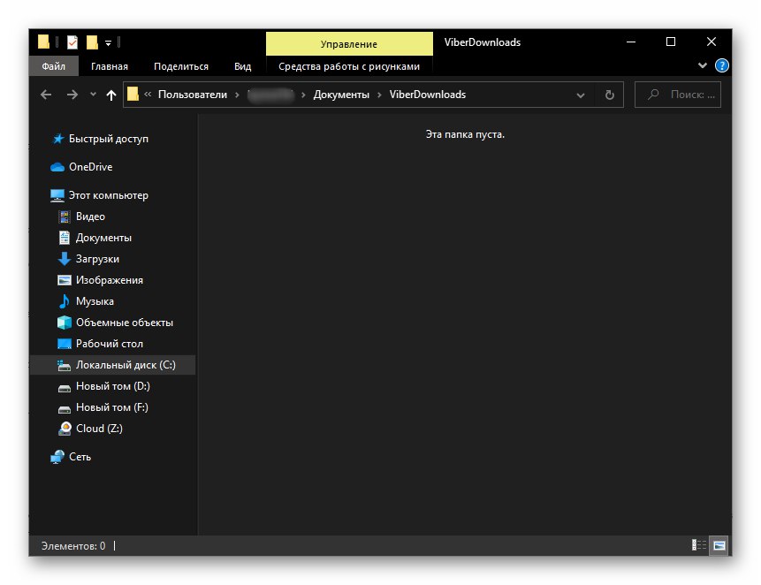The height and width of the screenshot is (585, 761).
Task: Expand chevron after Пользователи in path
Action: point(238,95)
